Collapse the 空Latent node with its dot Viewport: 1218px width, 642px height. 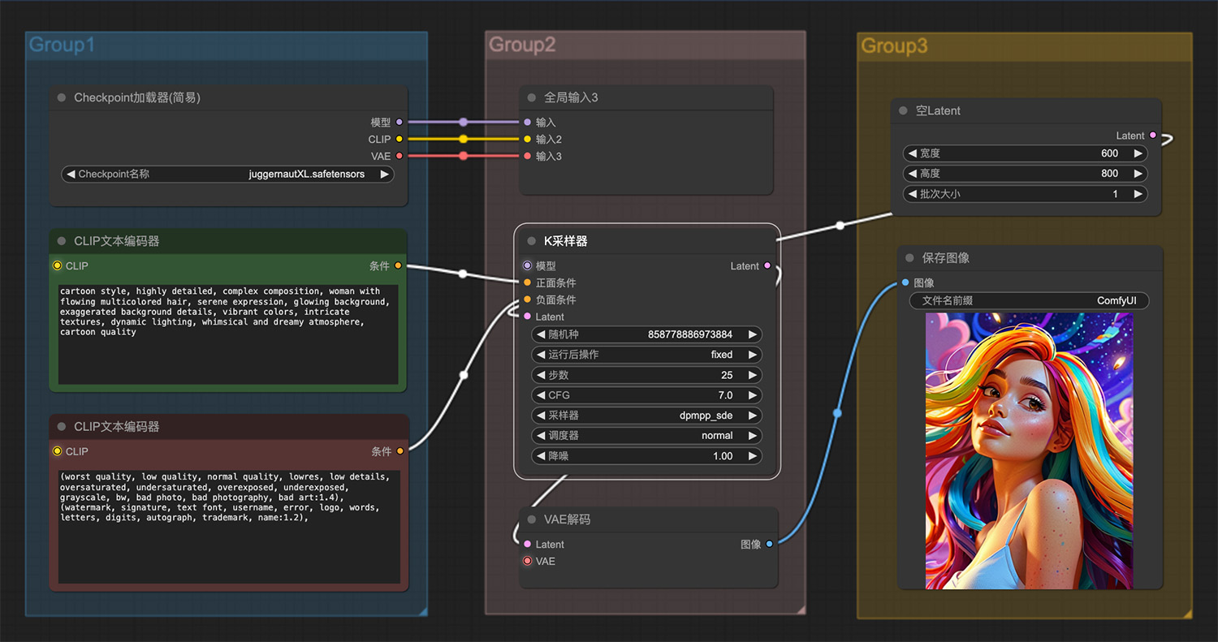point(904,111)
